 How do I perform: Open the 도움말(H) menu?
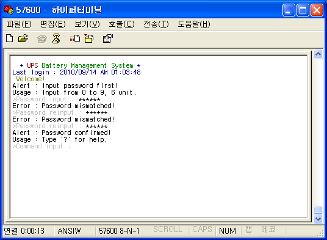pyautogui.click(x=194, y=24)
